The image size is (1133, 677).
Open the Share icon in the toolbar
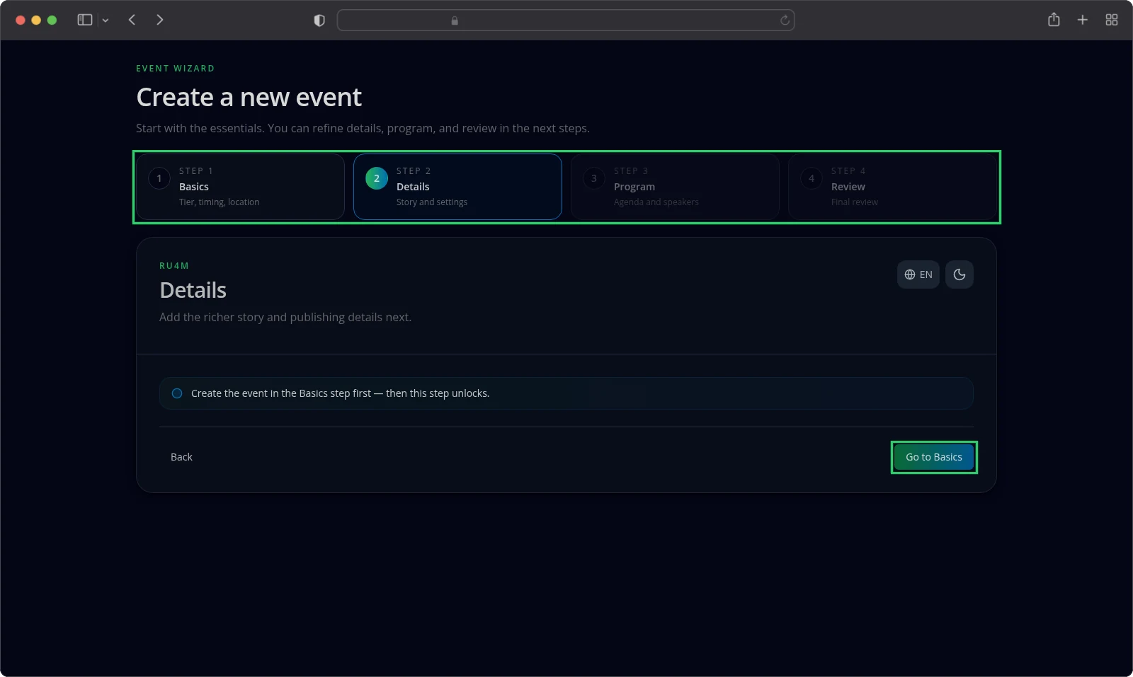[1054, 20]
